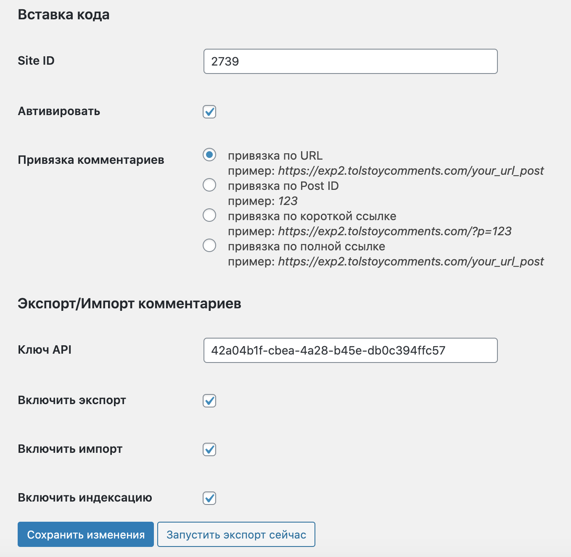
Task: Focus the Ключ API text field
Action: pos(350,350)
